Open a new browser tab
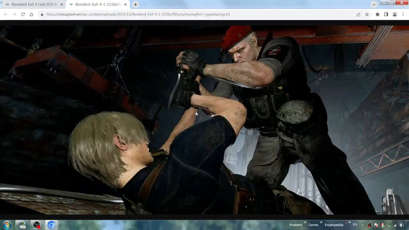409x230 pixels. click(135, 4)
